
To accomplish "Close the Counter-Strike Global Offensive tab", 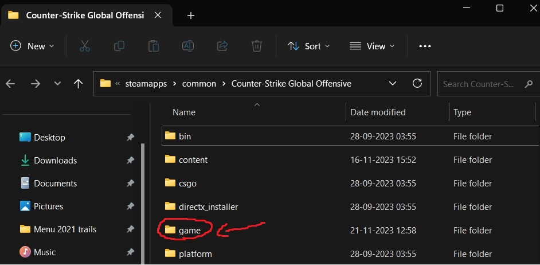I will [x=158, y=15].
